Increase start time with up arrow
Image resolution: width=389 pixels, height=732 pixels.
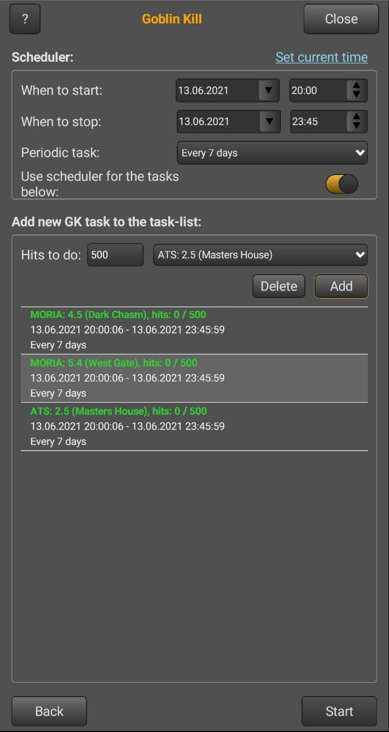pos(356,85)
